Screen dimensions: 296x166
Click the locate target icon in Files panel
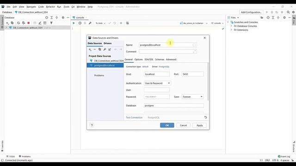tap(268, 18)
